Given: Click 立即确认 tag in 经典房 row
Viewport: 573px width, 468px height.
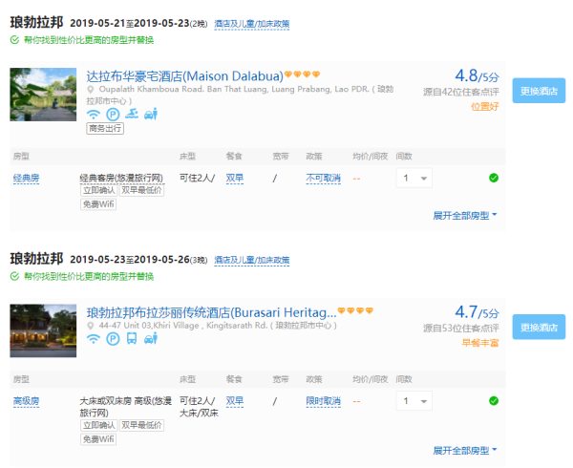Looking at the screenshot, I should coord(99,190).
